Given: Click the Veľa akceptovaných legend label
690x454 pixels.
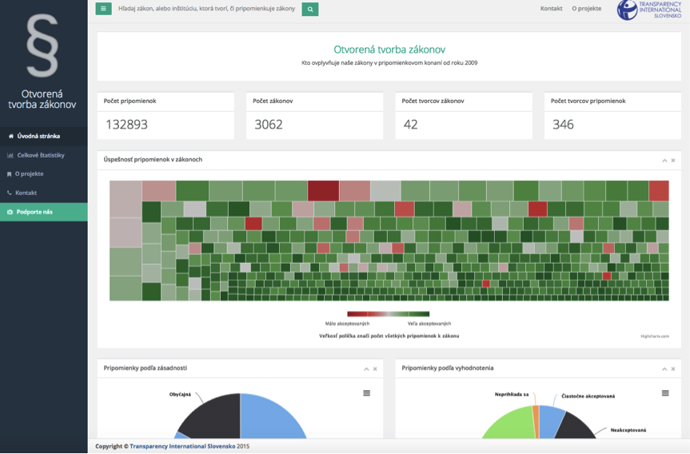Looking at the screenshot, I should pyautogui.click(x=429, y=324).
